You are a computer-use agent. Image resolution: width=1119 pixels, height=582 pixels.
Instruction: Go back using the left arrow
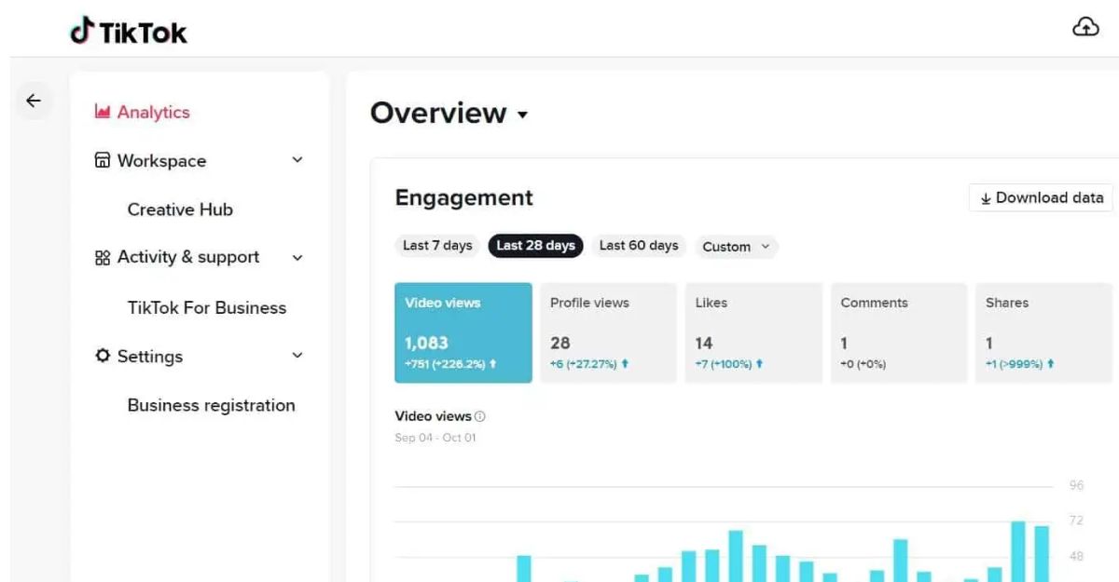34,101
